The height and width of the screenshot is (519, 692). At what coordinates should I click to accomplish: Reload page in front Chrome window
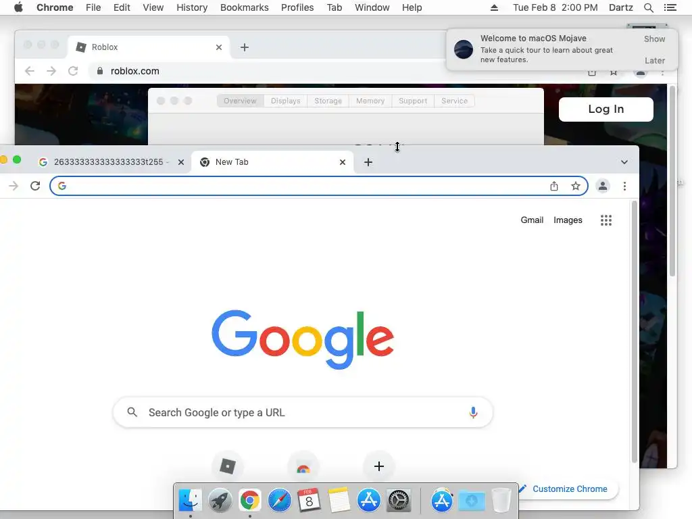[x=35, y=186]
